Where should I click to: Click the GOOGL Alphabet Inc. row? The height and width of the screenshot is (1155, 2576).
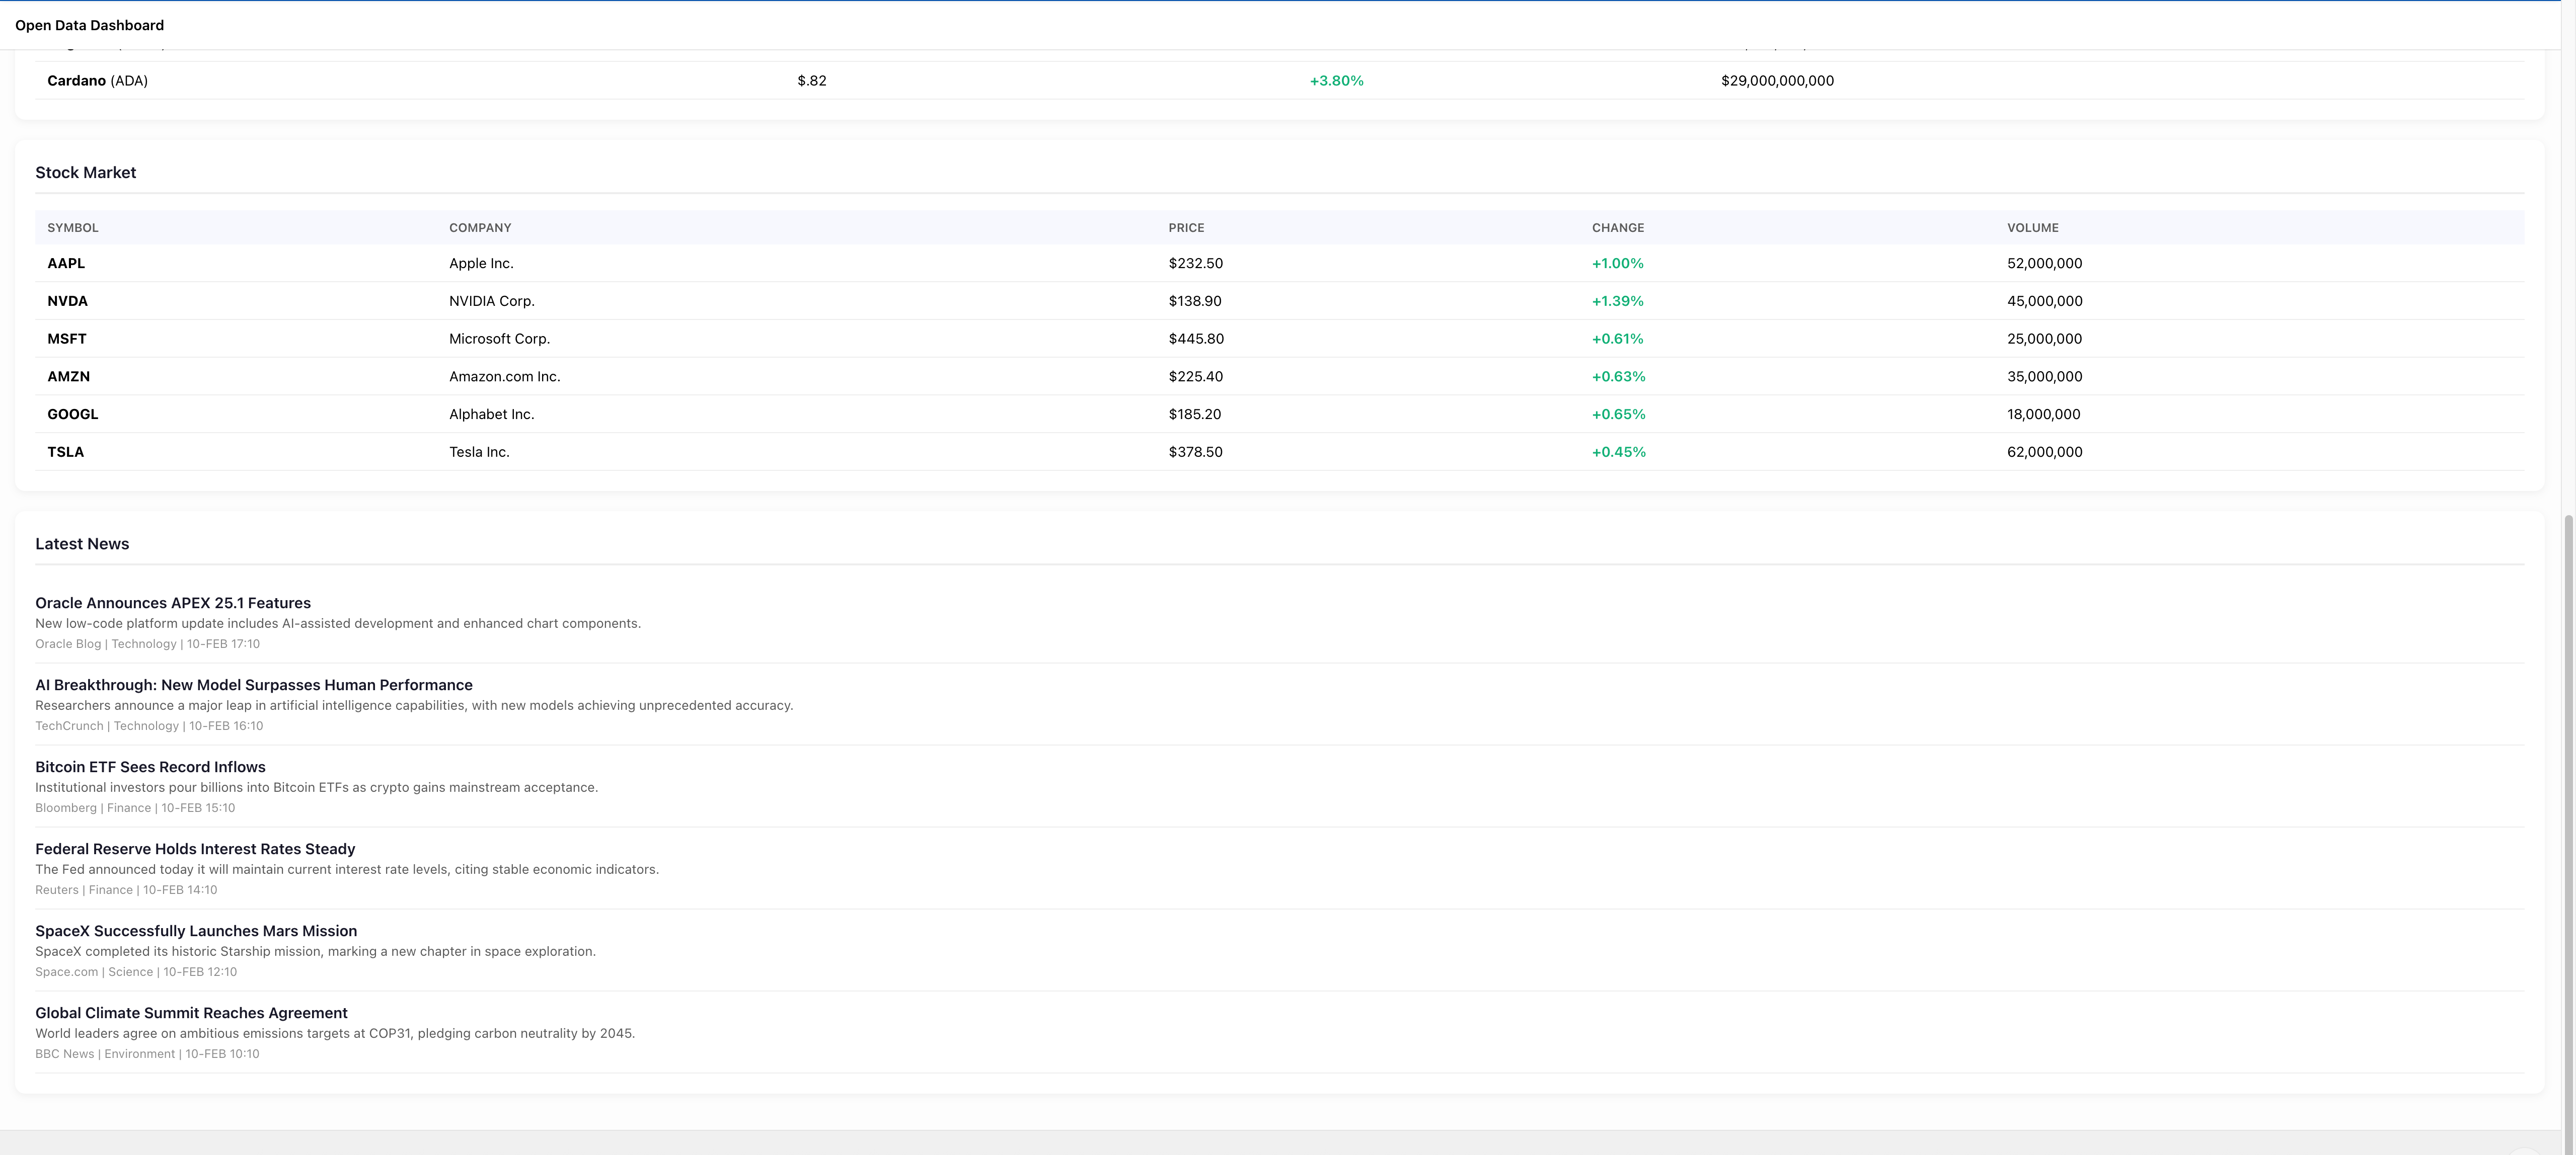tap(491, 414)
